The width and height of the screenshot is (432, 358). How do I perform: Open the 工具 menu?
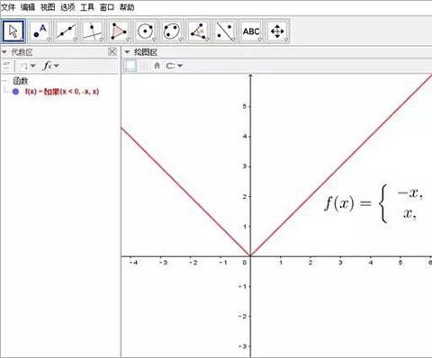point(87,7)
